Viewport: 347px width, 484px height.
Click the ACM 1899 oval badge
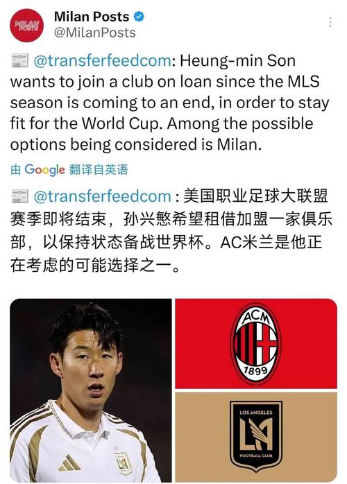coord(256,343)
